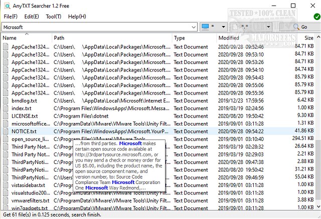The height and width of the screenshot is (219, 321).
Task: Select the vmwarefilters.txt file name
Action: coord(30,200)
